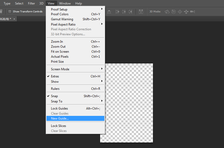This screenshot has width=224, height=148.
Task: Toggle Gamut Warning in the View menu
Action: pos(76,19)
